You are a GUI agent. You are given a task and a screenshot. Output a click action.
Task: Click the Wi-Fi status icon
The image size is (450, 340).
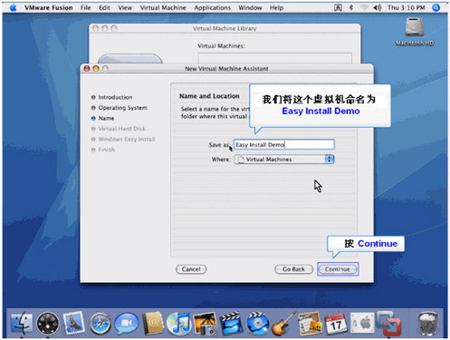tap(364, 7)
